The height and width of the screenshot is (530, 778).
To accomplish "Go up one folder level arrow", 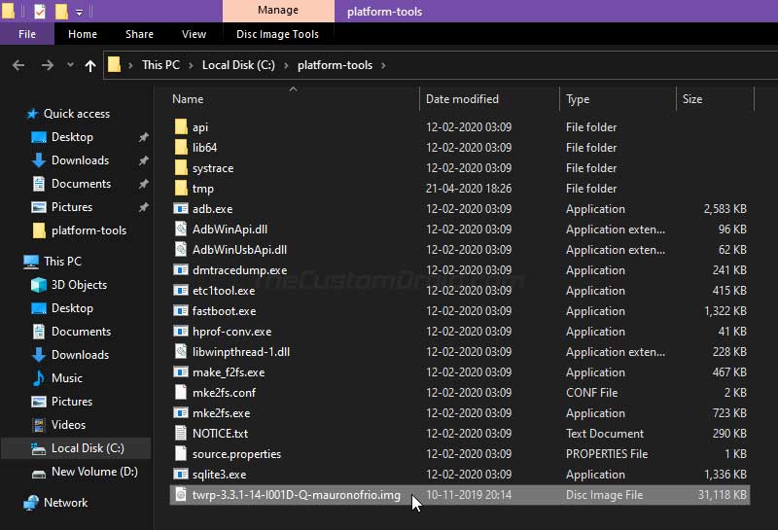I will tap(89, 65).
